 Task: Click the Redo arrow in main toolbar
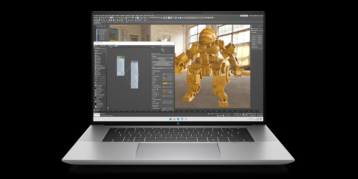pyautogui.click(x=97, y=18)
